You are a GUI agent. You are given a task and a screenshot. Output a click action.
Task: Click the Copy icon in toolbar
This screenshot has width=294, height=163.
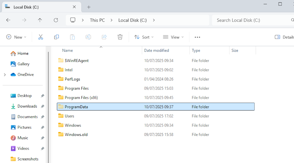(57, 37)
